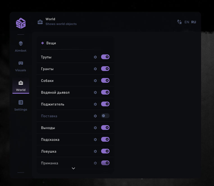Expand list with the down chevron
Screen dimensions: 214x186
click(74, 168)
